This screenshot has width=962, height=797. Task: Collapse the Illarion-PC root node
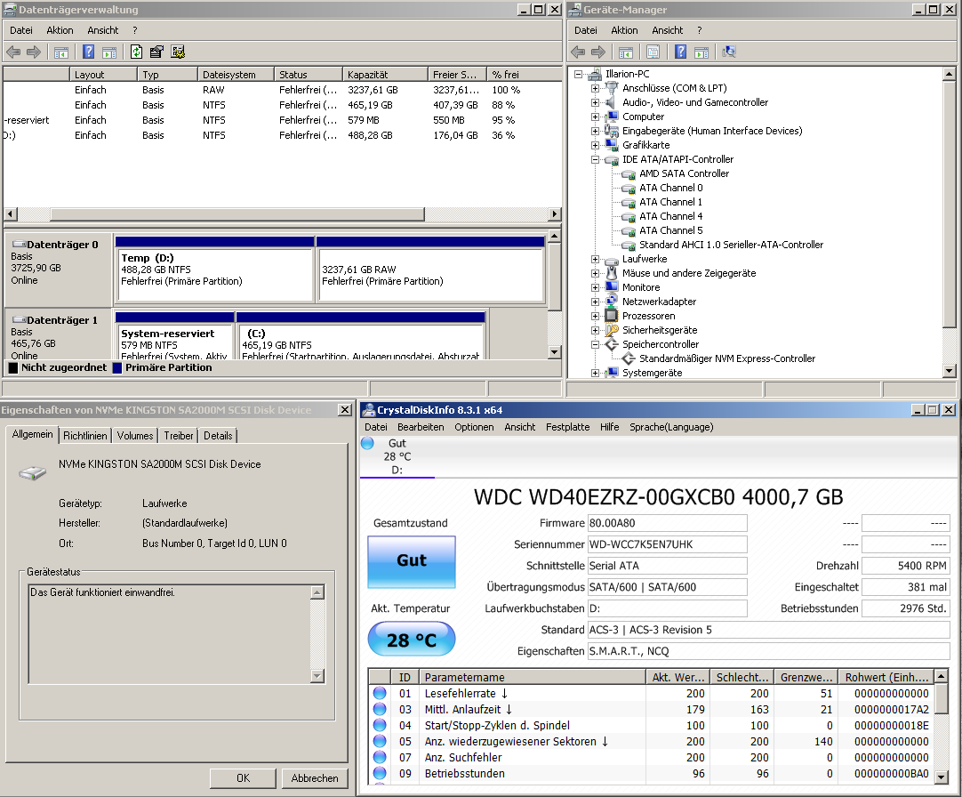(578, 74)
